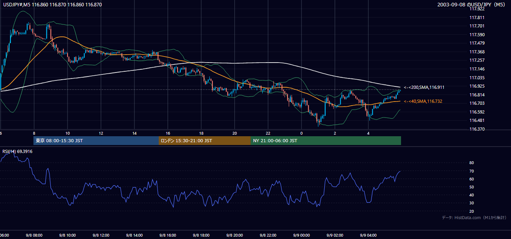Image resolution: width=511 pixels, height=239 pixels.
Task: Click the 9/8 22:00 time axis label
Action: (268, 235)
